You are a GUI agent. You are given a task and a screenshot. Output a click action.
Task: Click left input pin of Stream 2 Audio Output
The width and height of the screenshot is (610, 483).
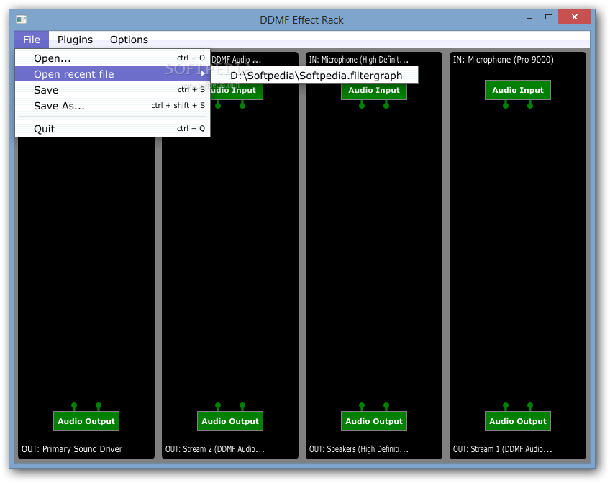click(218, 407)
